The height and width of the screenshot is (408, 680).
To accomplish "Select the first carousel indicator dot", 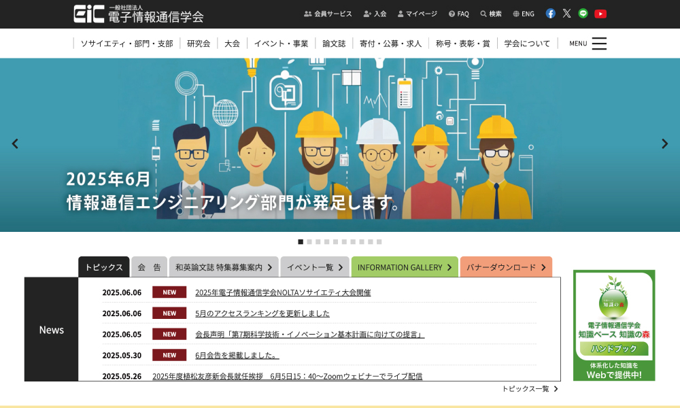I will 301,241.
